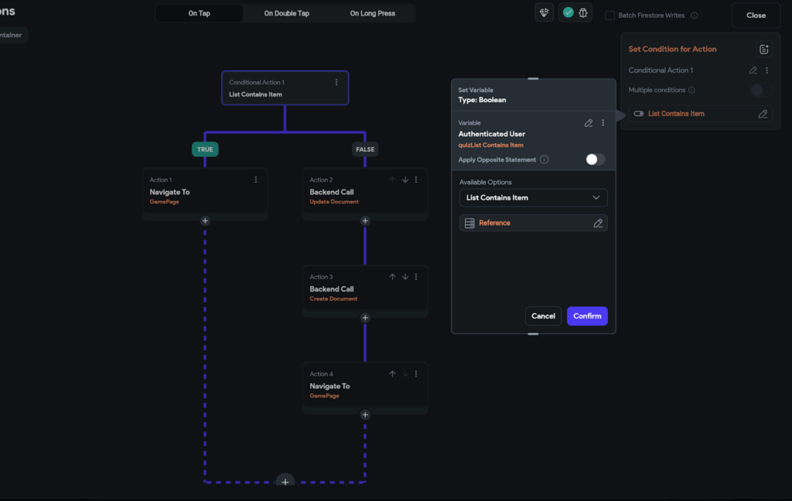Image resolution: width=792 pixels, height=501 pixels.
Task: Enable the Batch Firestore Writes checkbox
Action: coord(611,15)
